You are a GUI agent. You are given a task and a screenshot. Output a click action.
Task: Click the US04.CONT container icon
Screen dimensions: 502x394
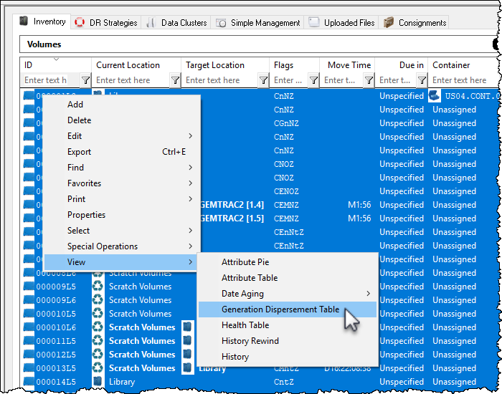435,96
